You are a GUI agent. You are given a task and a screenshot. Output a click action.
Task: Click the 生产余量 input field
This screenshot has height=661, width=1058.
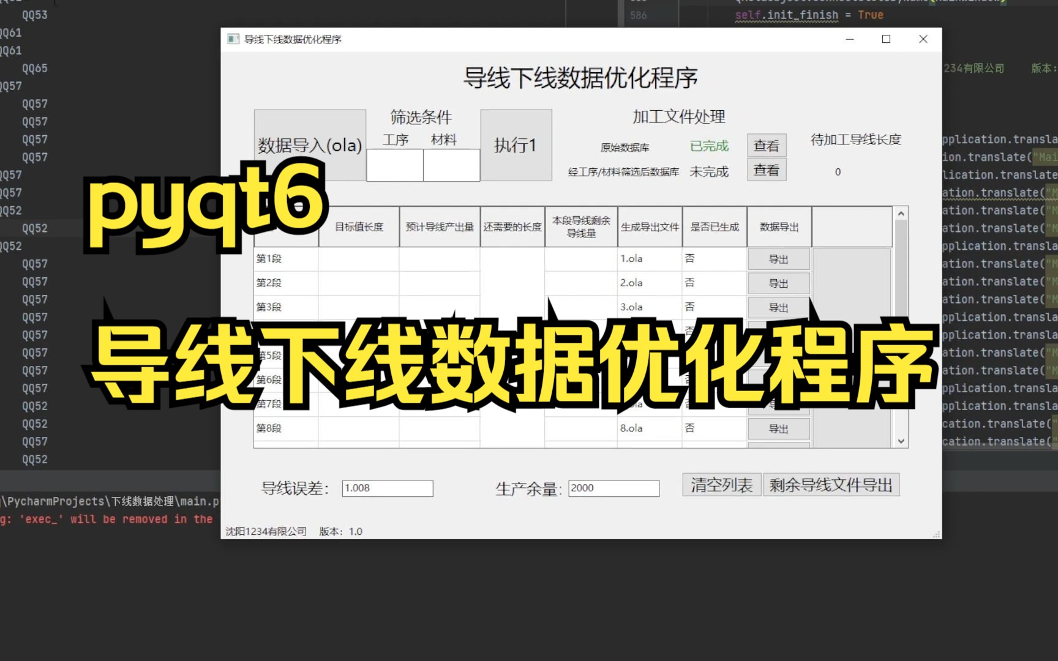[613, 488]
